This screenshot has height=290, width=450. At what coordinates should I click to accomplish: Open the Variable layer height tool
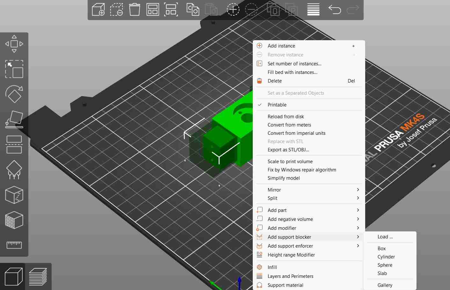point(313,10)
